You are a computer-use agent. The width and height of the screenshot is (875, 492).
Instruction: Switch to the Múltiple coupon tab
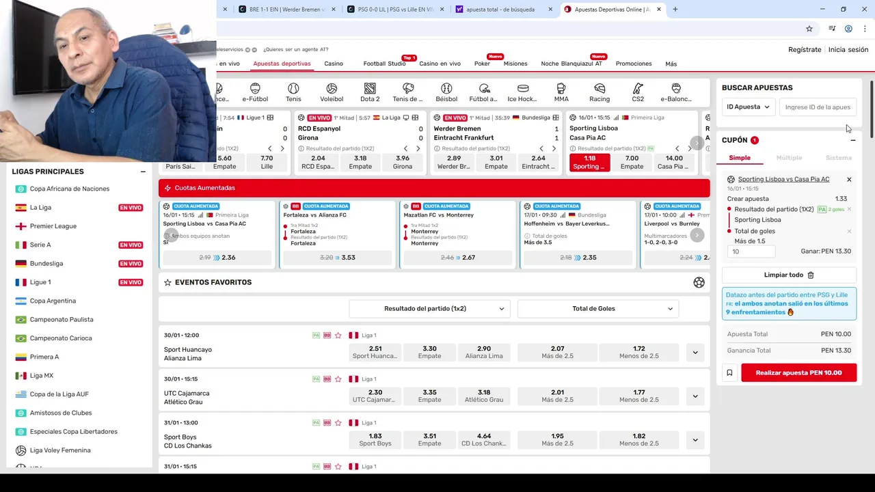(x=789, y=158)
